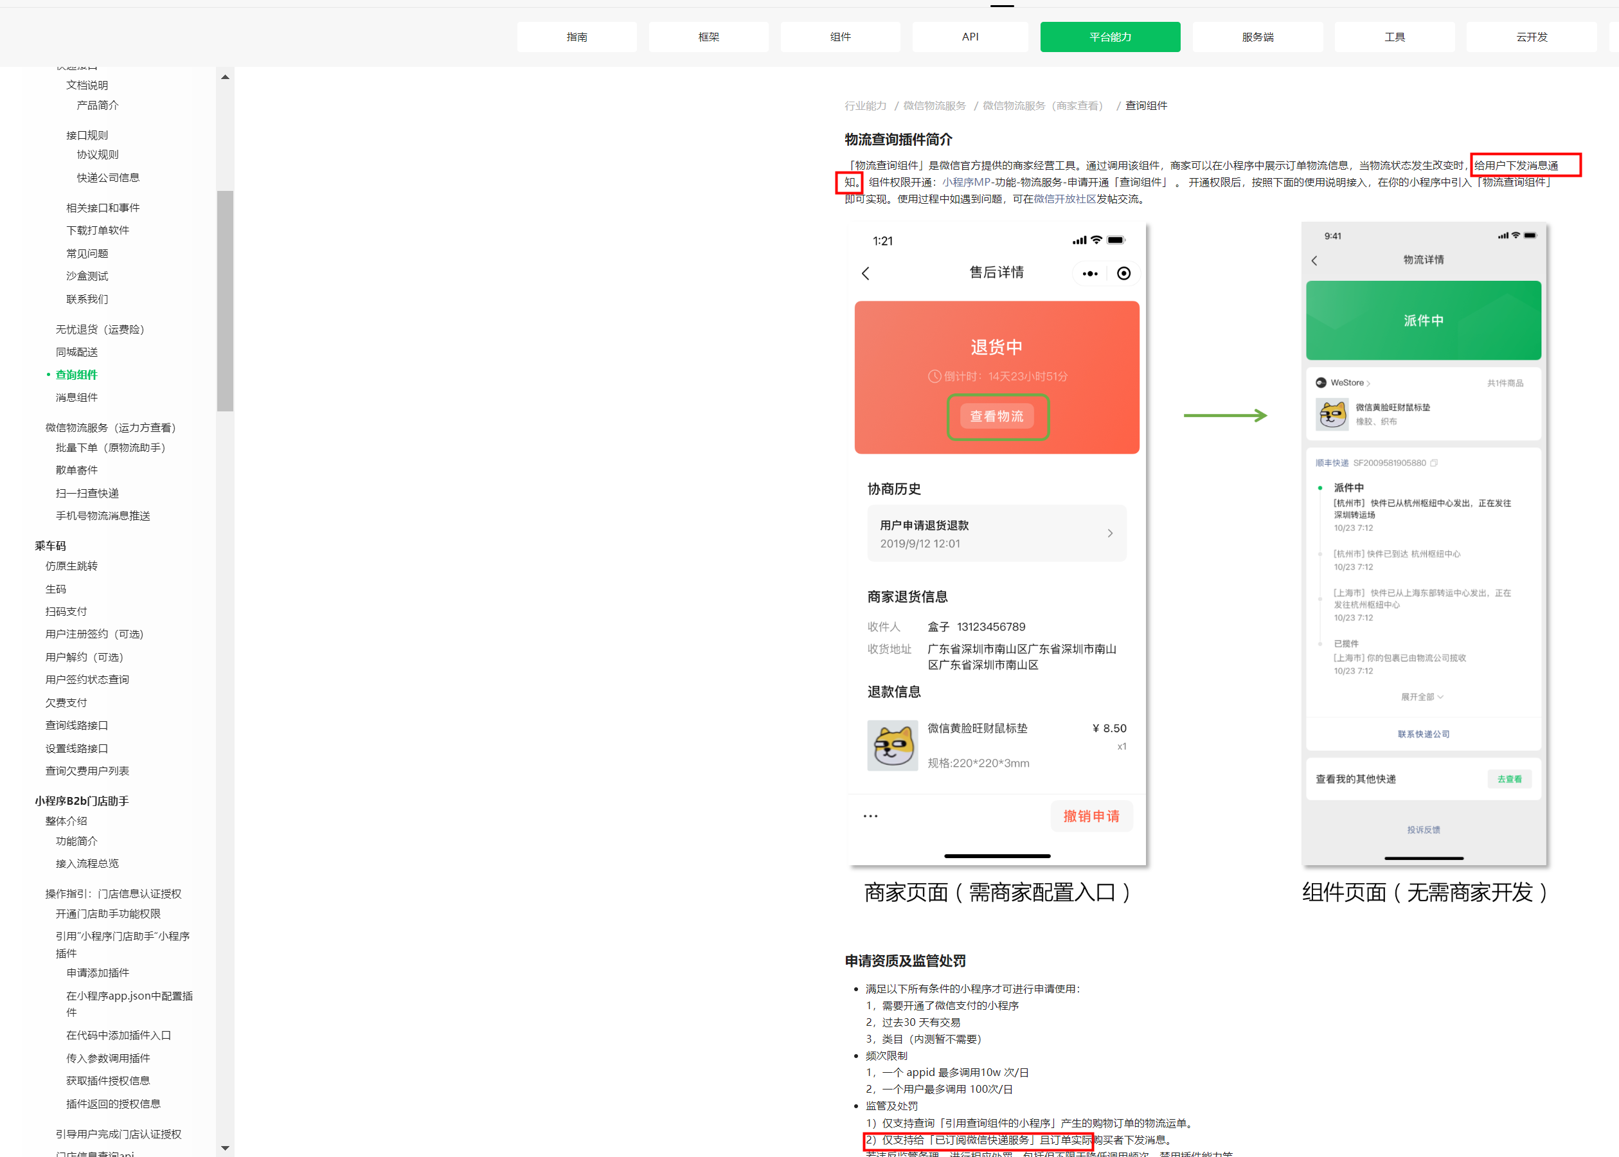This screenshot has width=1619, height=1157.
Task: Switch to 服务端 top tab
Action: [1257, 37]
